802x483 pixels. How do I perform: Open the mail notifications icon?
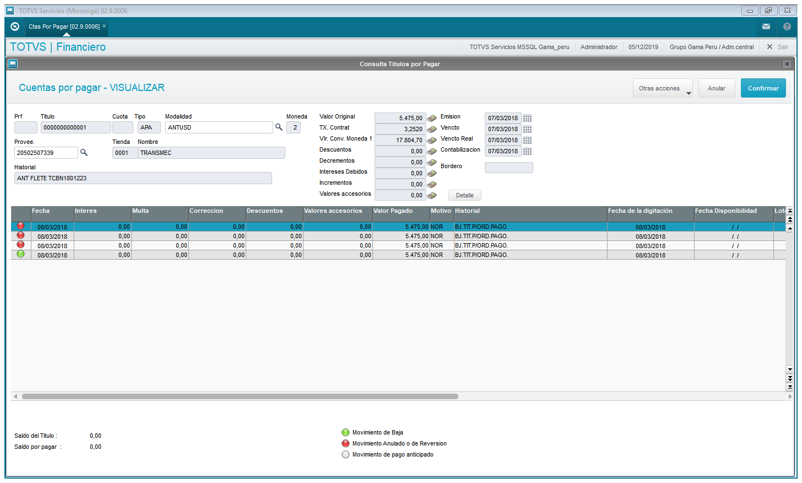[766, 26]
